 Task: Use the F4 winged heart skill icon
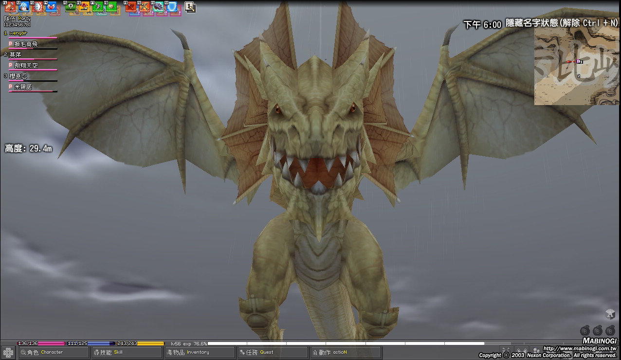pyautogui.click(x=51, y=7)
